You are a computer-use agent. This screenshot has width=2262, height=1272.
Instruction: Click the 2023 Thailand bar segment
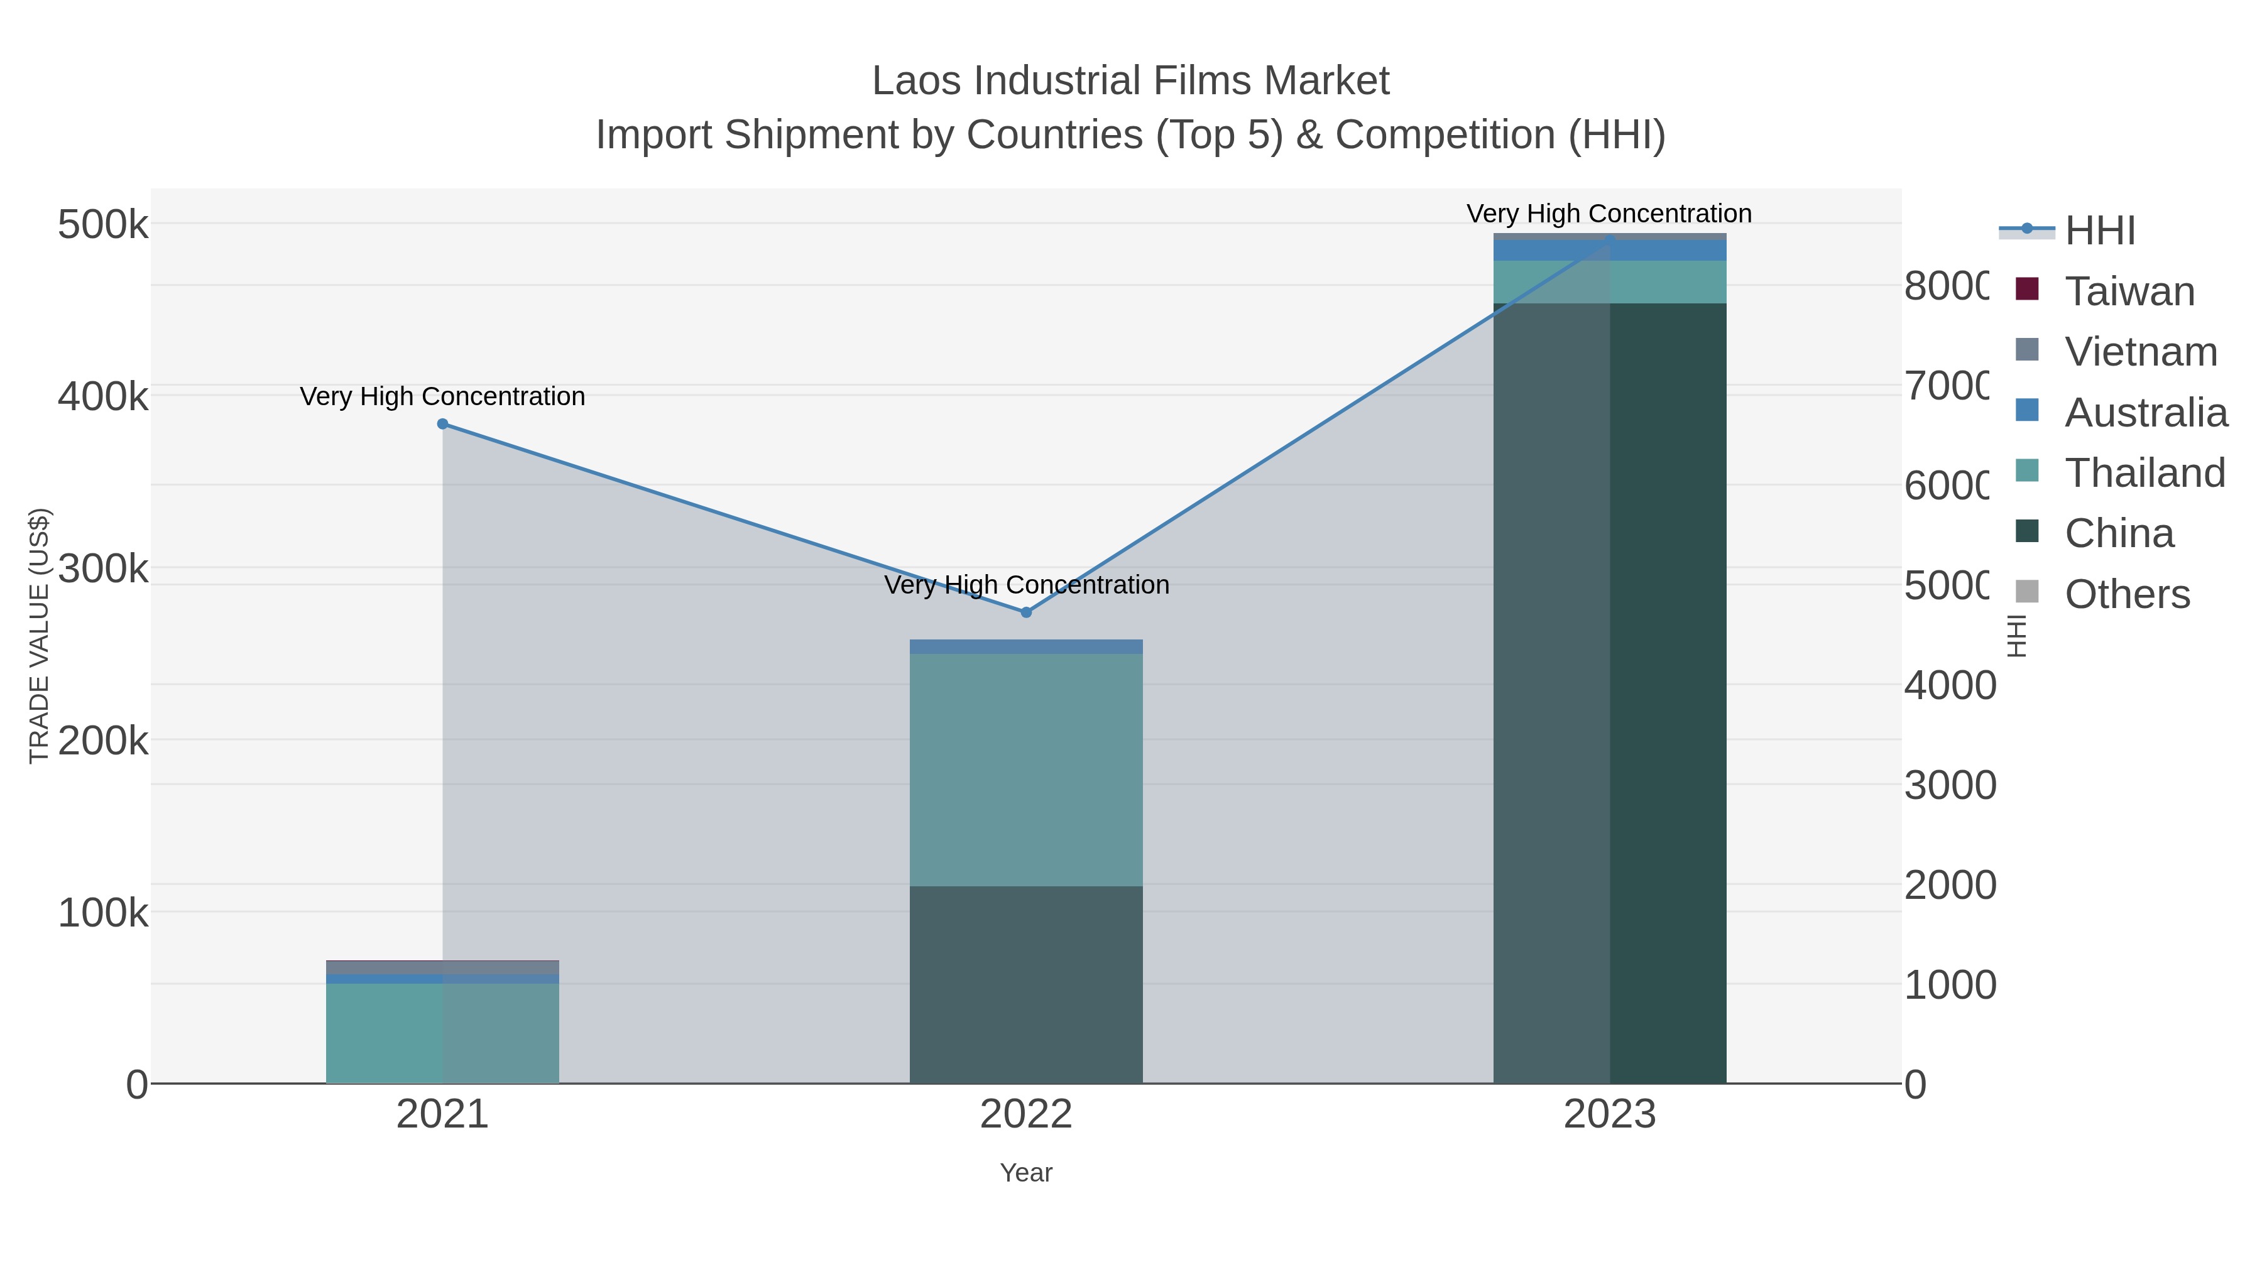[1610, 282]
